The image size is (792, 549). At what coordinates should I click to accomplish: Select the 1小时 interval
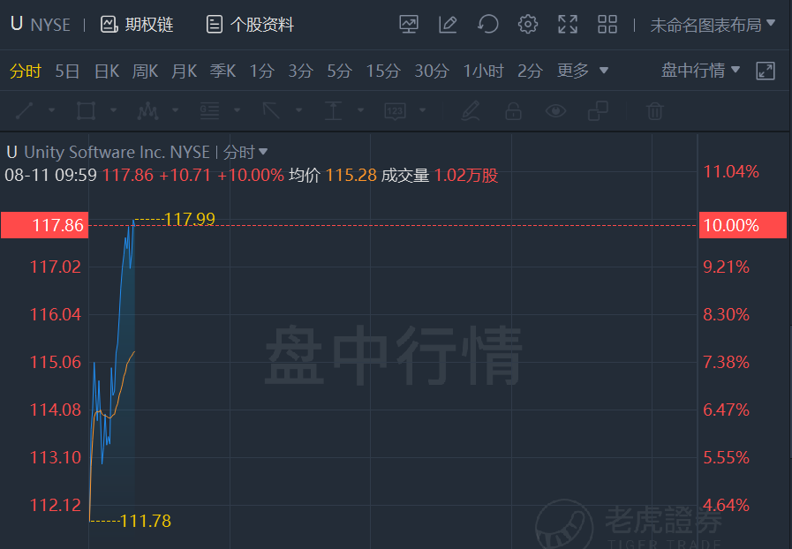click(483, 71)
